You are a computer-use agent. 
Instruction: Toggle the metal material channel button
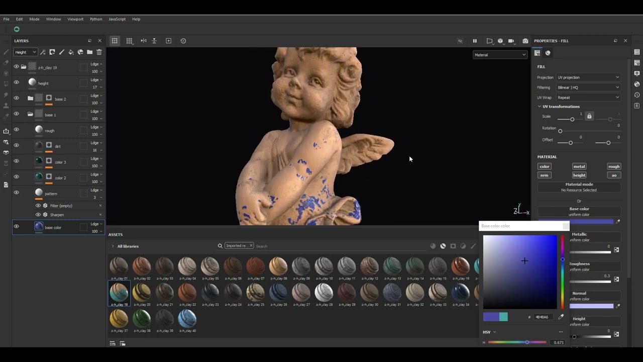[x=579, y=166]
